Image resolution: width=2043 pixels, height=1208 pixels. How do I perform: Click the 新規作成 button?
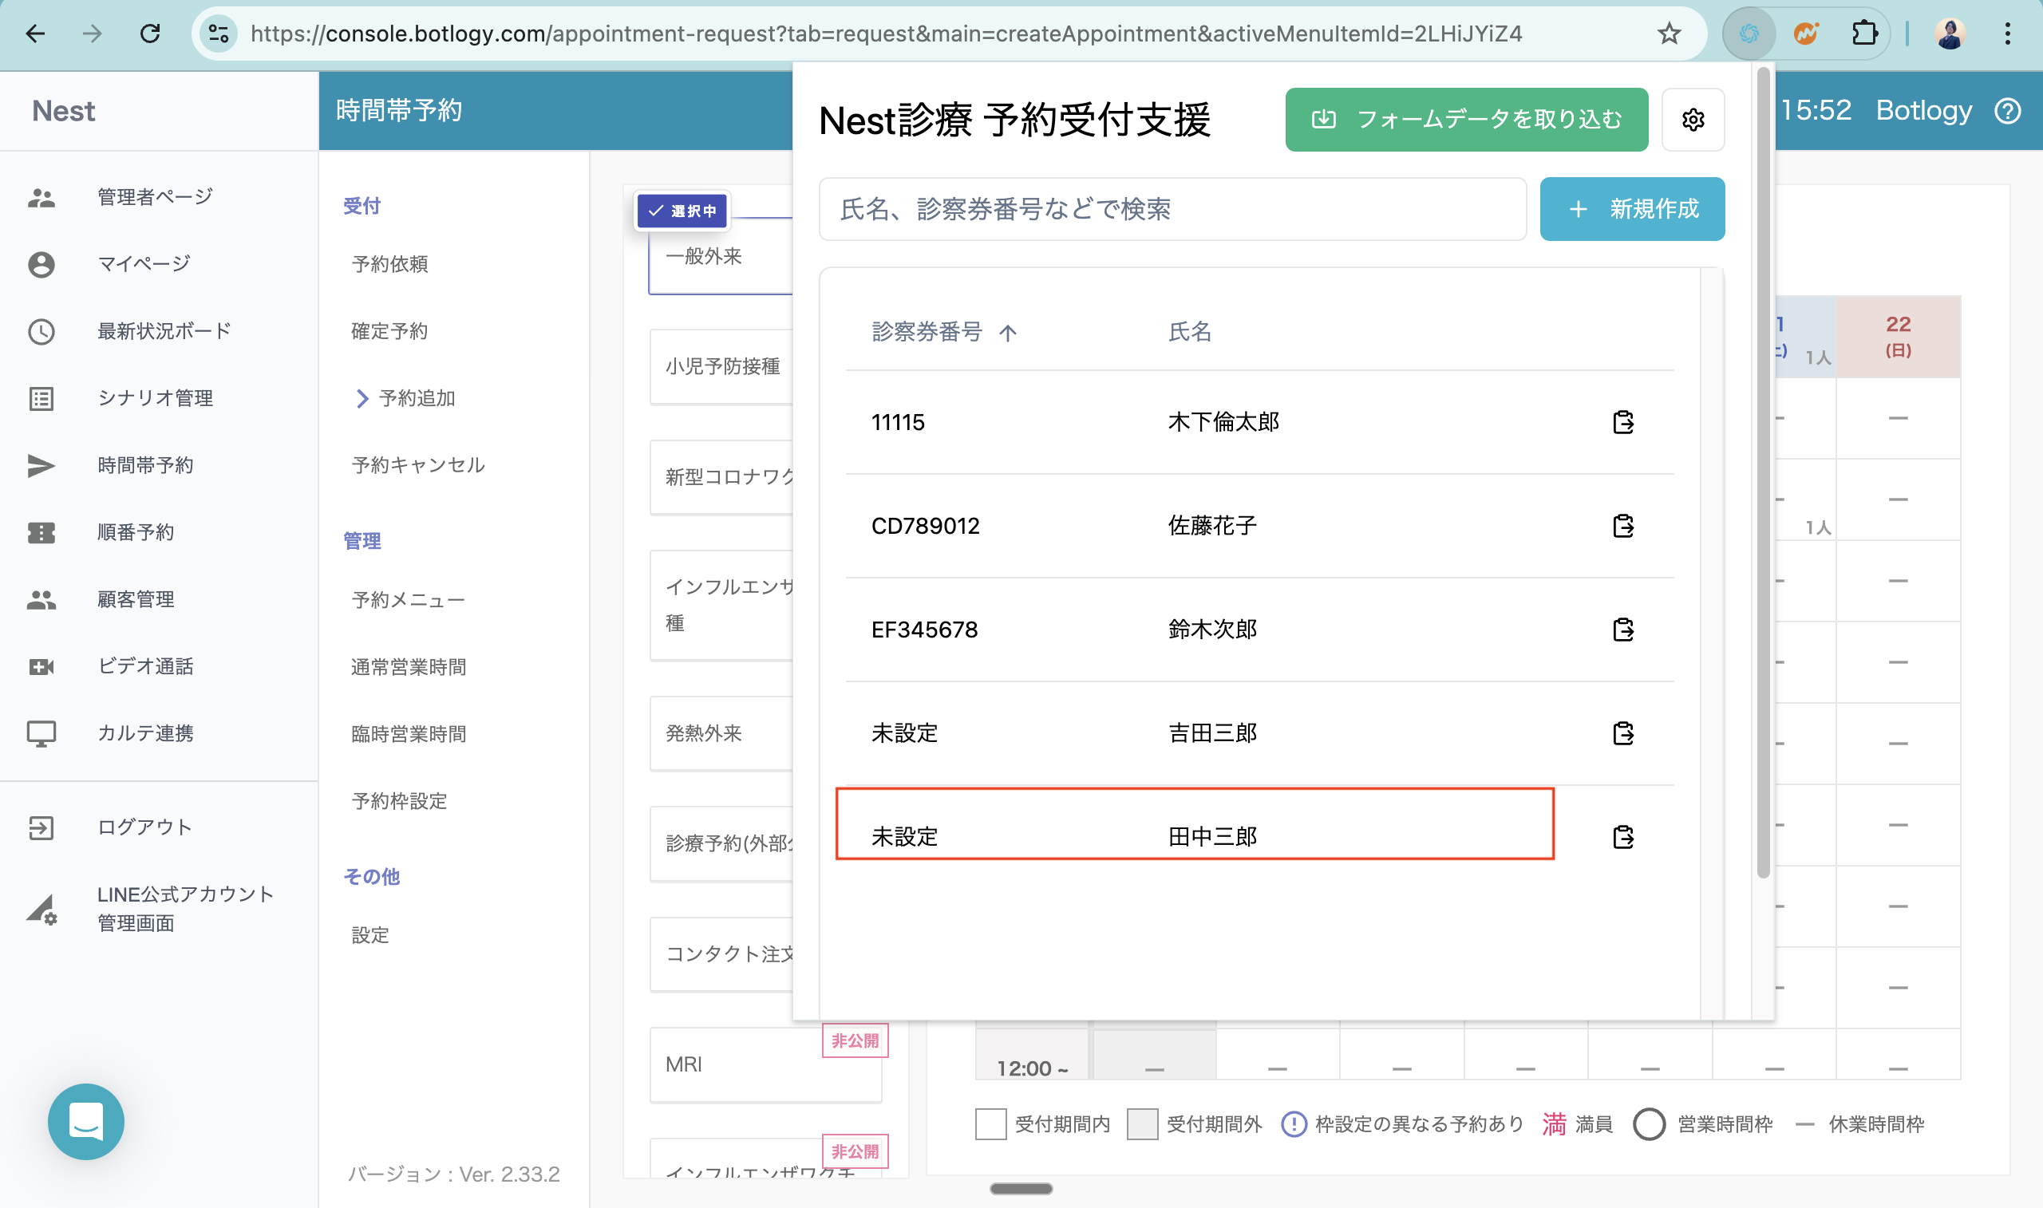pos(1631,209)
